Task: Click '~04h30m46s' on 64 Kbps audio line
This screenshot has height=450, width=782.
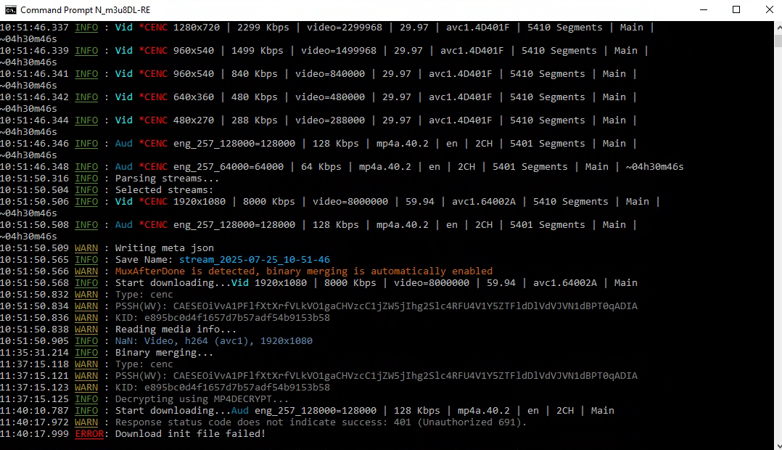Action: (655, 167)
